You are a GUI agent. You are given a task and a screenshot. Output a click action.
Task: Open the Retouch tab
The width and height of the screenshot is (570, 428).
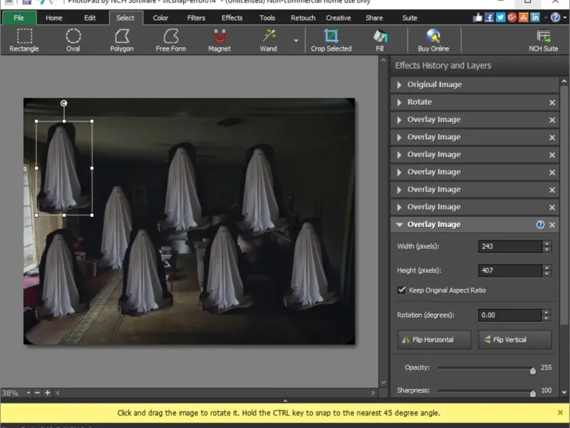tap(303, 18)
